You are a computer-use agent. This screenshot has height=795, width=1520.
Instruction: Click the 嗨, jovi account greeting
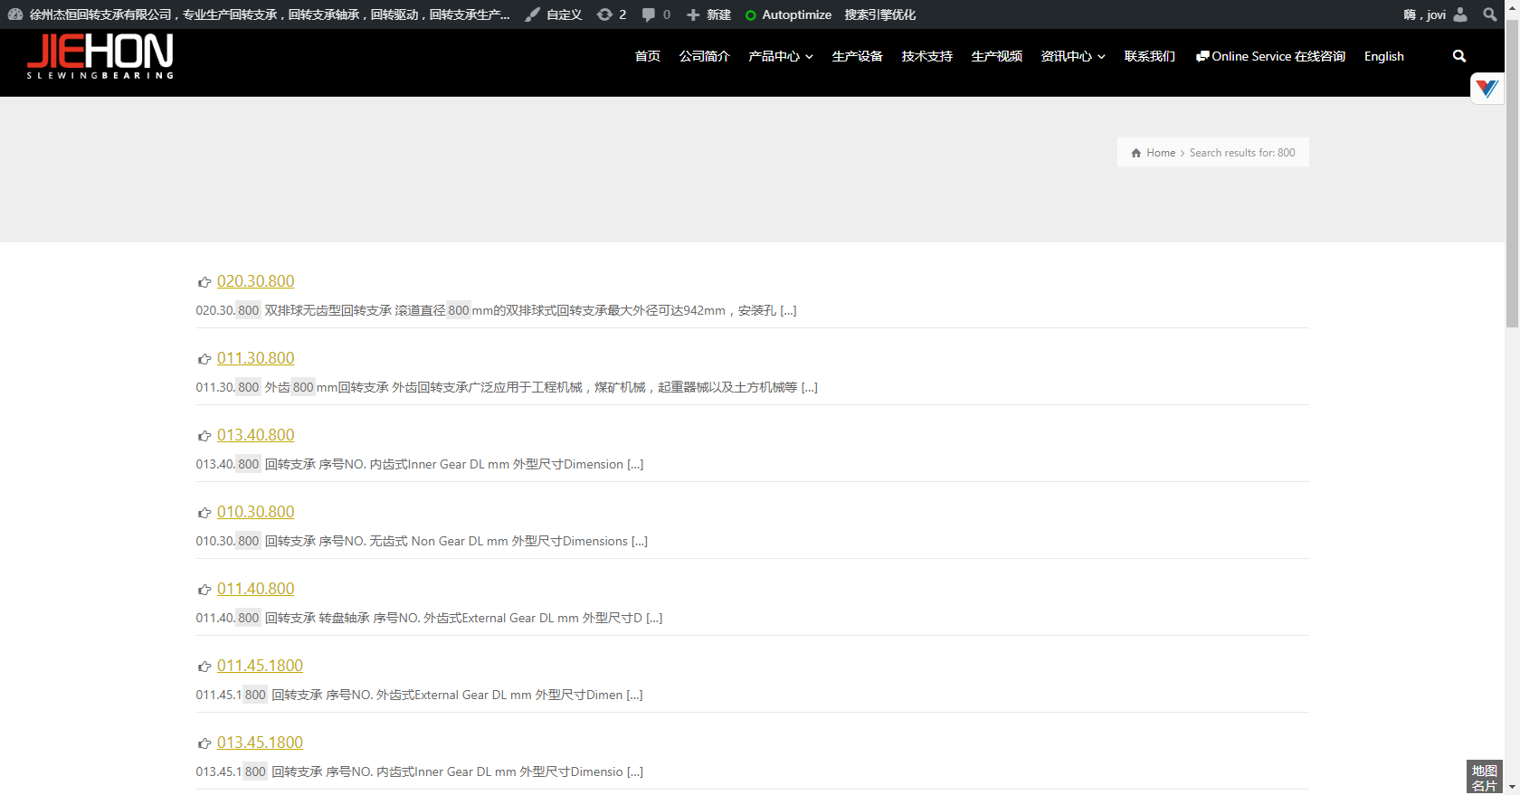[x=1425, y=14]
